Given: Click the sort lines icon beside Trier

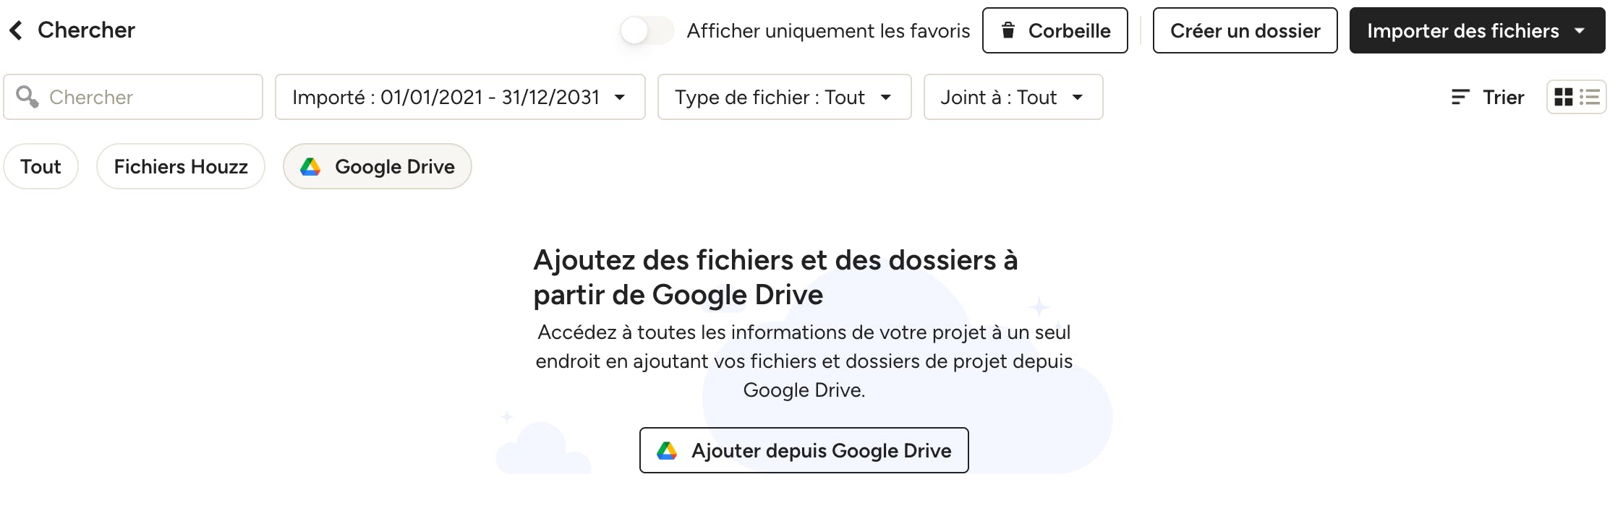Looking at the screenshot, I should coord(1460,97).
